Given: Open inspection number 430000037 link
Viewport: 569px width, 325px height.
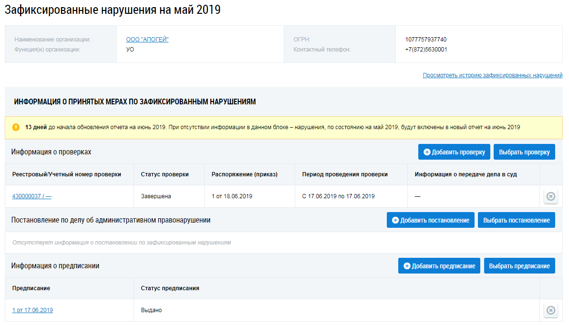Looking at the screenshot, I should (x=31, y=196).
